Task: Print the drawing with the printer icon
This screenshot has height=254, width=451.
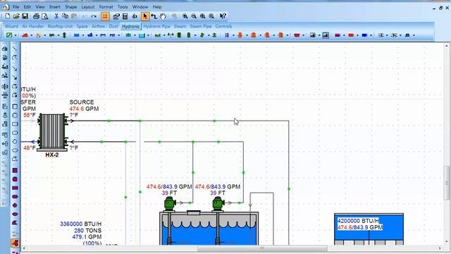Action: [36, 16]
